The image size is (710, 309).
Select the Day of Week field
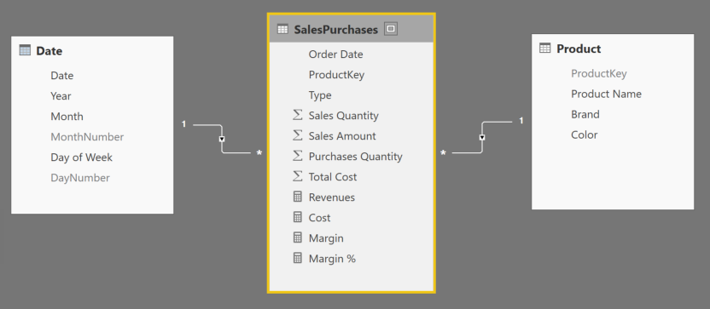[x=82, y=157]
